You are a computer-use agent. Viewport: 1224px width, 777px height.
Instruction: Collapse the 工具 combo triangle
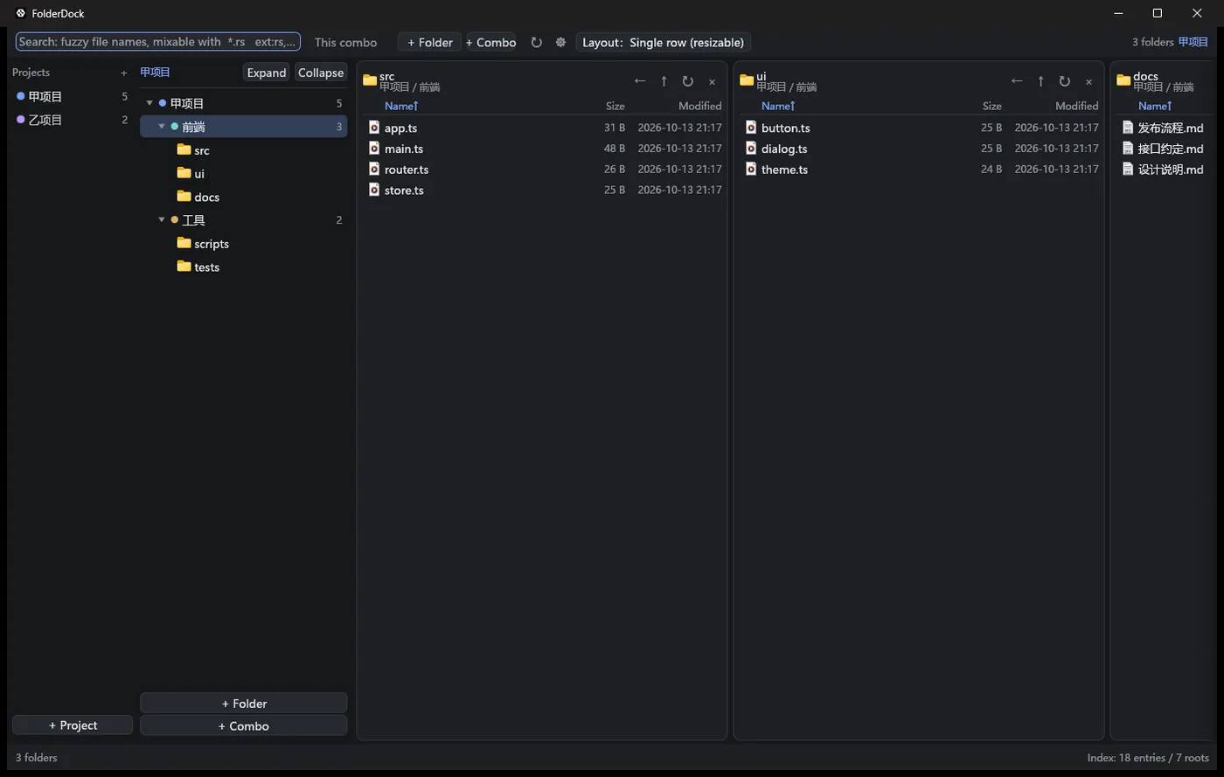tap(162, 220)
